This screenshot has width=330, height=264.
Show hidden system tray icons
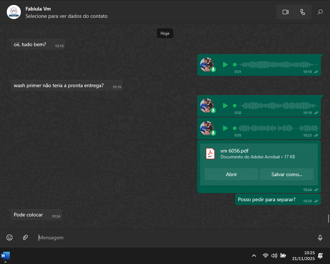pyautogui.click(x=254, y=256)
